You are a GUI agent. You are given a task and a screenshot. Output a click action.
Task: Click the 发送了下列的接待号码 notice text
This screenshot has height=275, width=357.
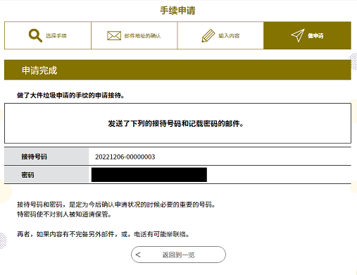175,123
